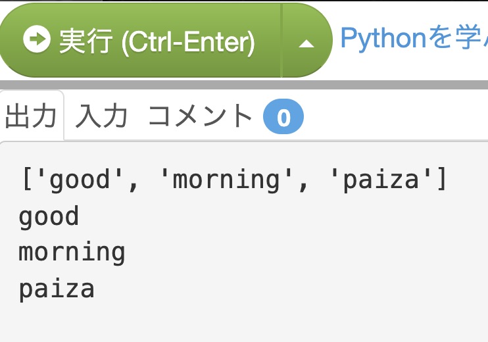
Task: Click the standalone morning output line
Action: click(72, 253)
